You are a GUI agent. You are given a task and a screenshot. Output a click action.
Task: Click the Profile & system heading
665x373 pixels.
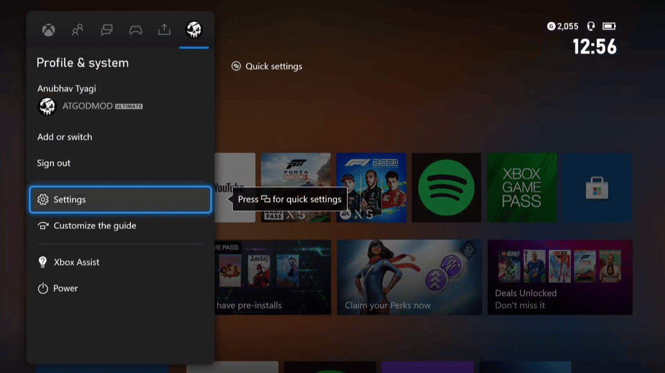coord(83,63)
